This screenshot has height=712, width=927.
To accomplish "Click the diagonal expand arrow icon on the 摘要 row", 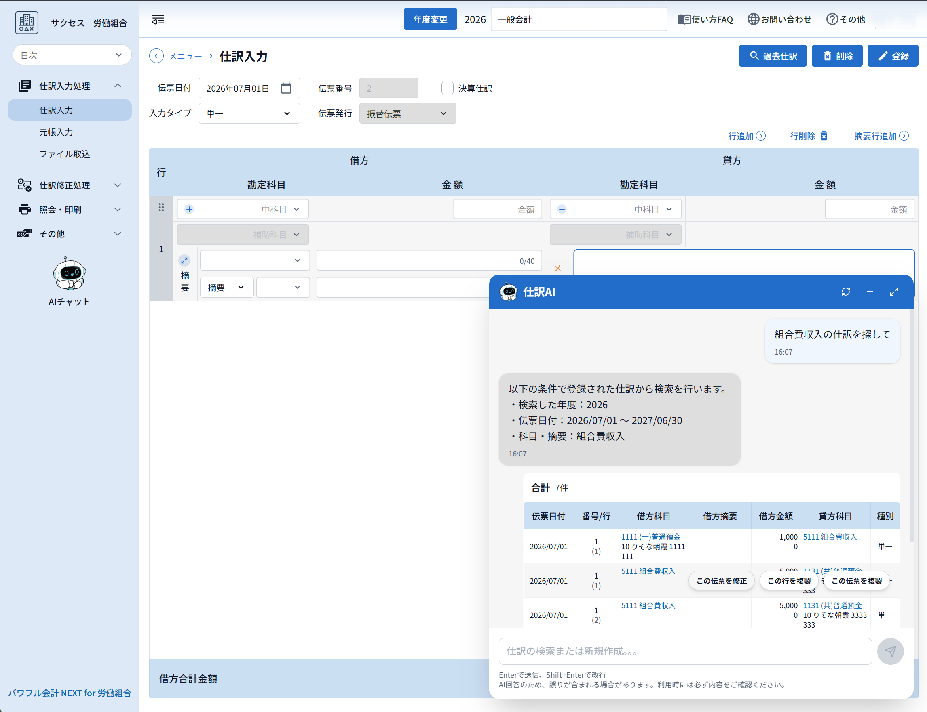I will coord(185,260).
